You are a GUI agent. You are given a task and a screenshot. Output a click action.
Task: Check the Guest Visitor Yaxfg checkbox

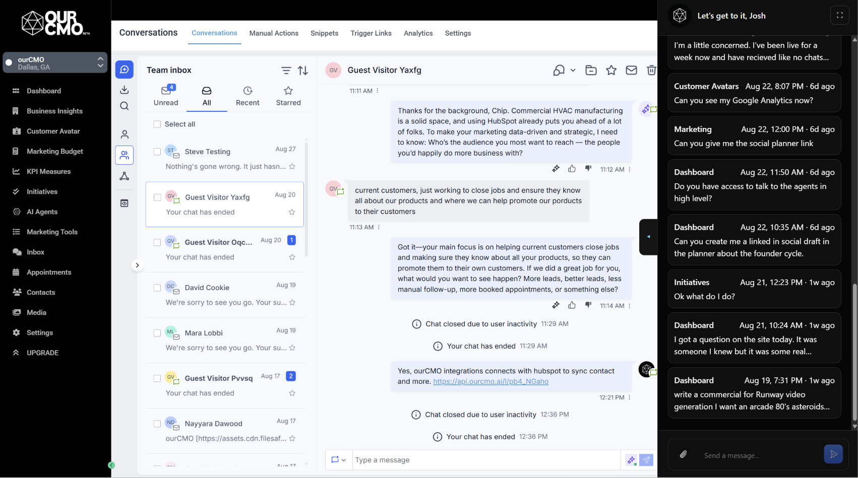157,197
